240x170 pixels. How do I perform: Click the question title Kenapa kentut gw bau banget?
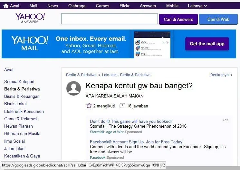coord(139,86)
